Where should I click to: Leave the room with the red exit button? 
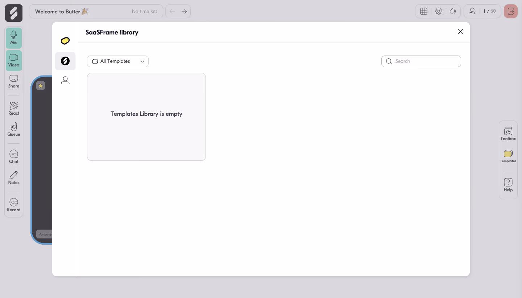(x=511, y=11)
